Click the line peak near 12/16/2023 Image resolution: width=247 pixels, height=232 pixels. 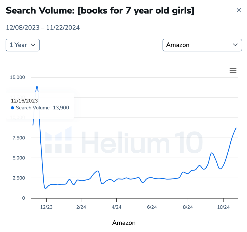[37, 86]
